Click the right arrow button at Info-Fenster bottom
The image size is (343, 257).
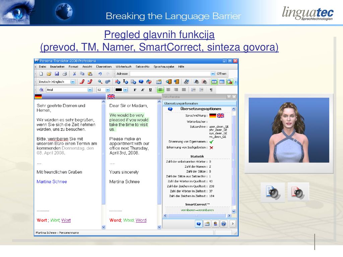[233, 224]
